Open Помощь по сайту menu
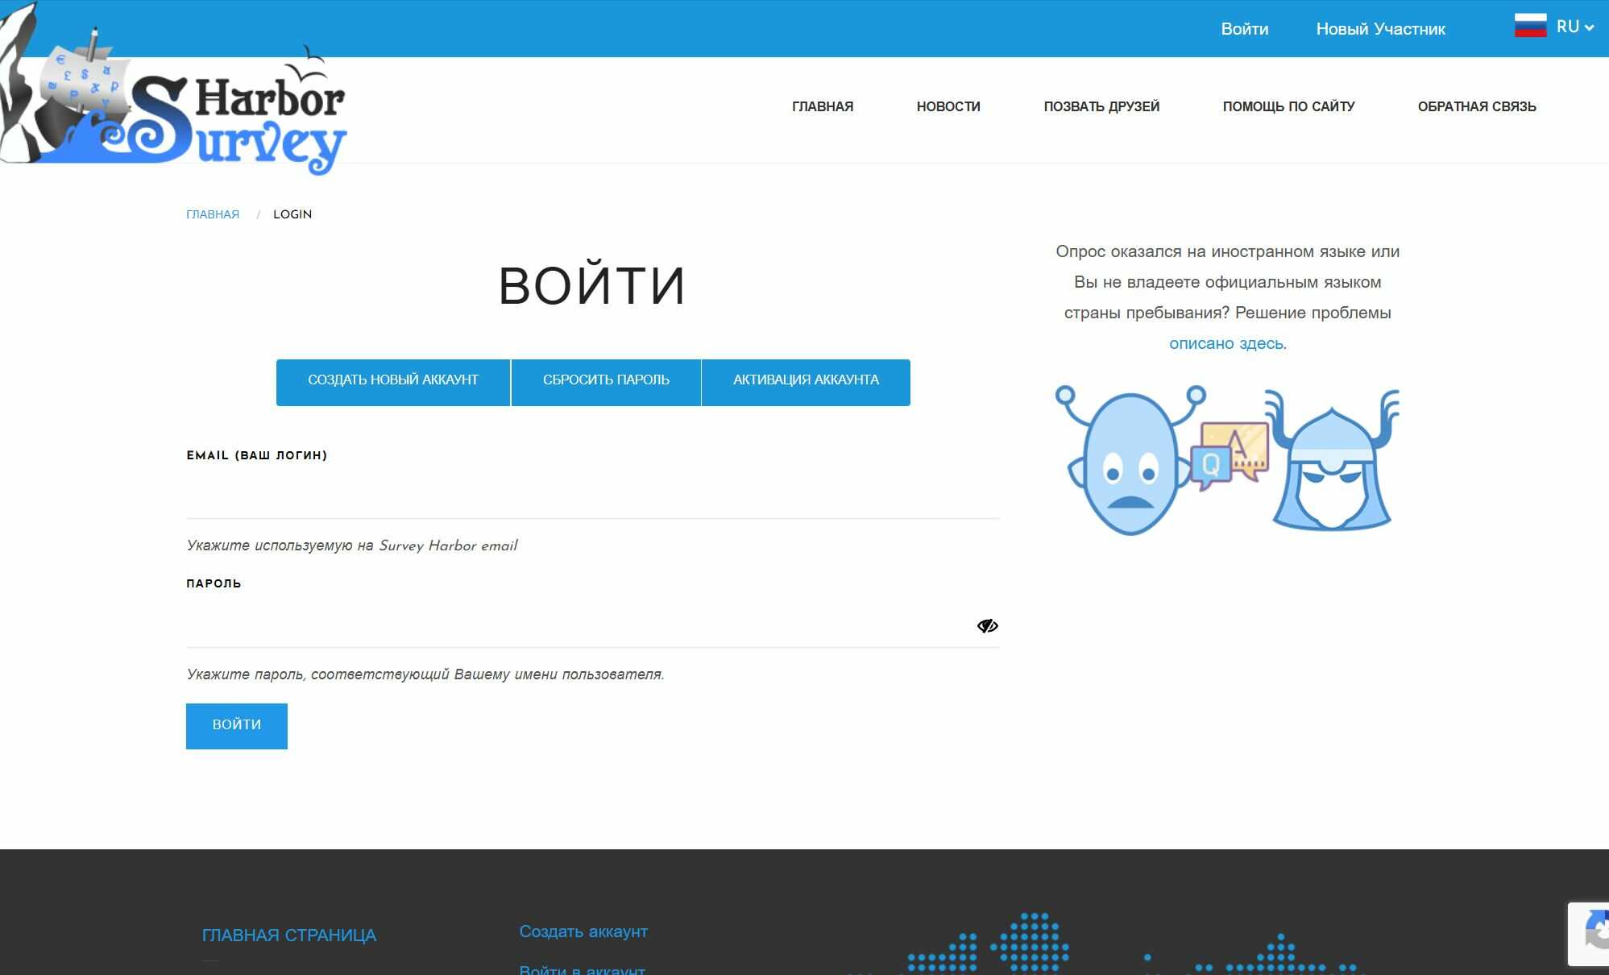This screenshot has height=975, width=1609. [x=1288, y=106]
